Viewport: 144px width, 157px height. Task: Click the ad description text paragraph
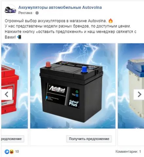coord(70,29)
